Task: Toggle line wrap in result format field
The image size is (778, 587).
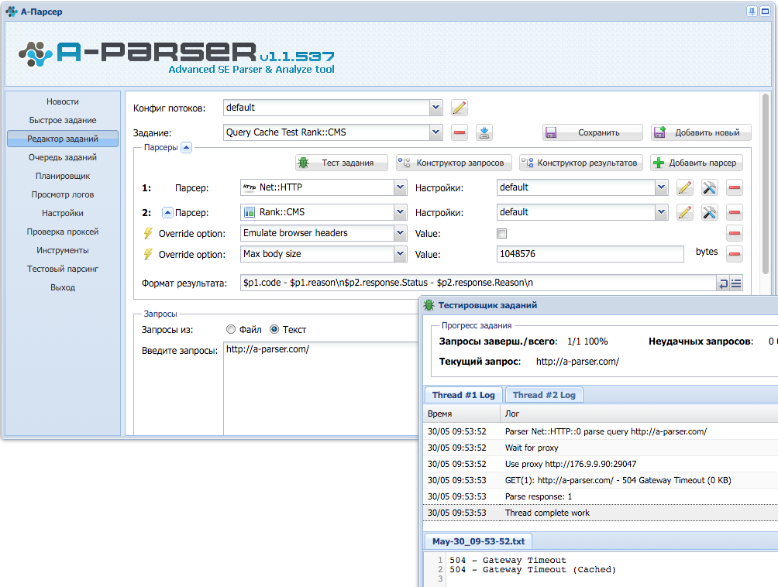Action: [724, 283]
